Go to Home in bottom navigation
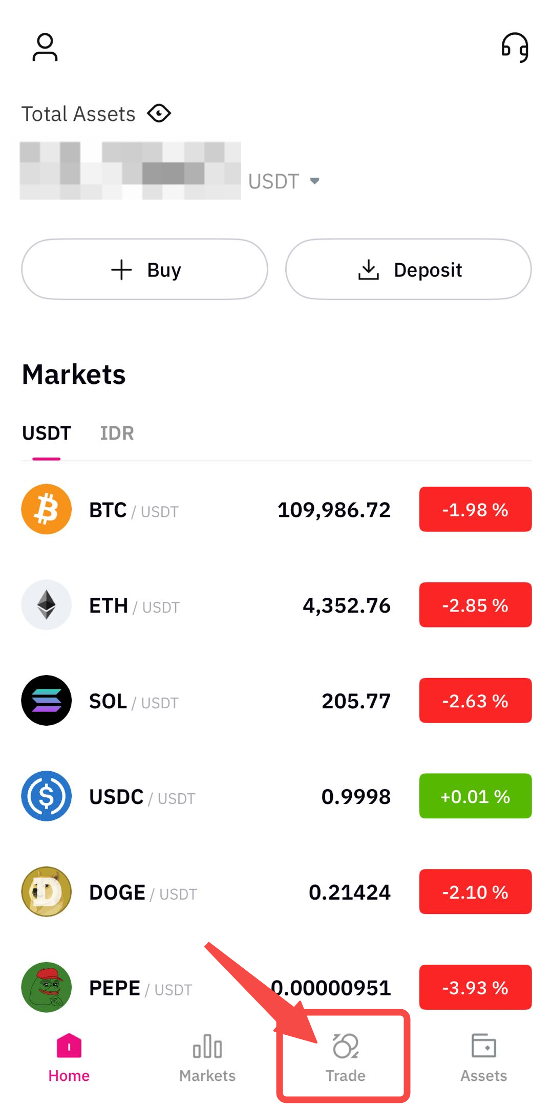Image resolution: width=552 pixels, height=1109 pixels. [69, 1057]
